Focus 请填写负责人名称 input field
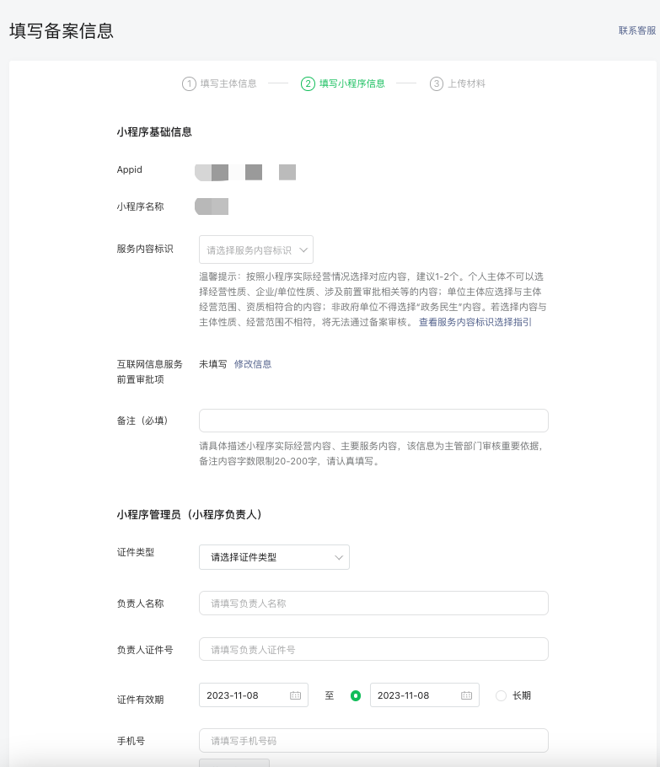 (x=373, y=603)
